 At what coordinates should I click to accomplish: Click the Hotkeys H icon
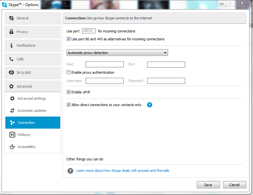click(12, 135)
